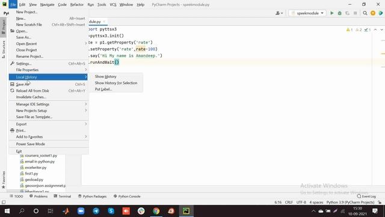Go to previous highlighted error arrow
The image size is (385, 217).
coord(375,30)
